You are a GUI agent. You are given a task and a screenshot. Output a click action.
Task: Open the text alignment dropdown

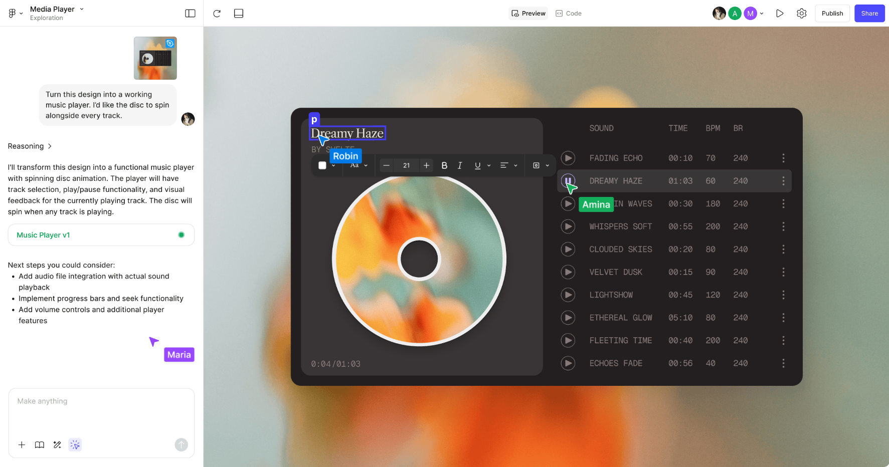508,165
